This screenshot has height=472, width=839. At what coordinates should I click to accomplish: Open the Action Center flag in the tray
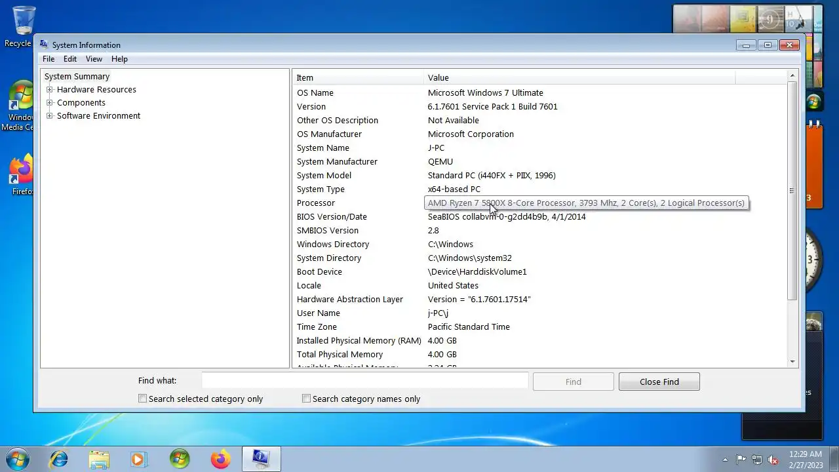tap(741, 460)
